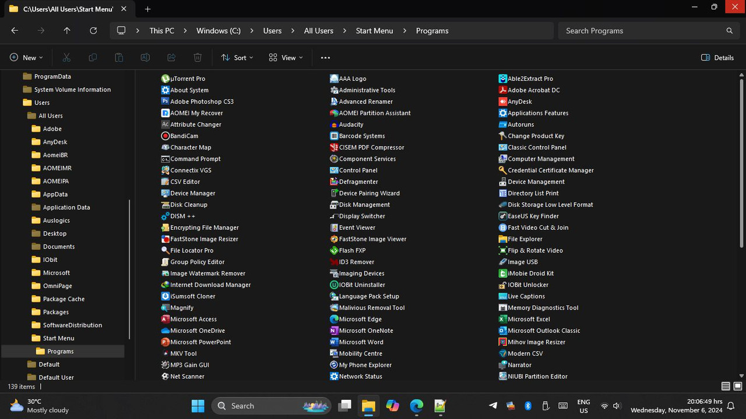Viewport: 746px width, 419px height.
Task: Select the ProgramData folder in tree
Action: (x=52, y=77)
